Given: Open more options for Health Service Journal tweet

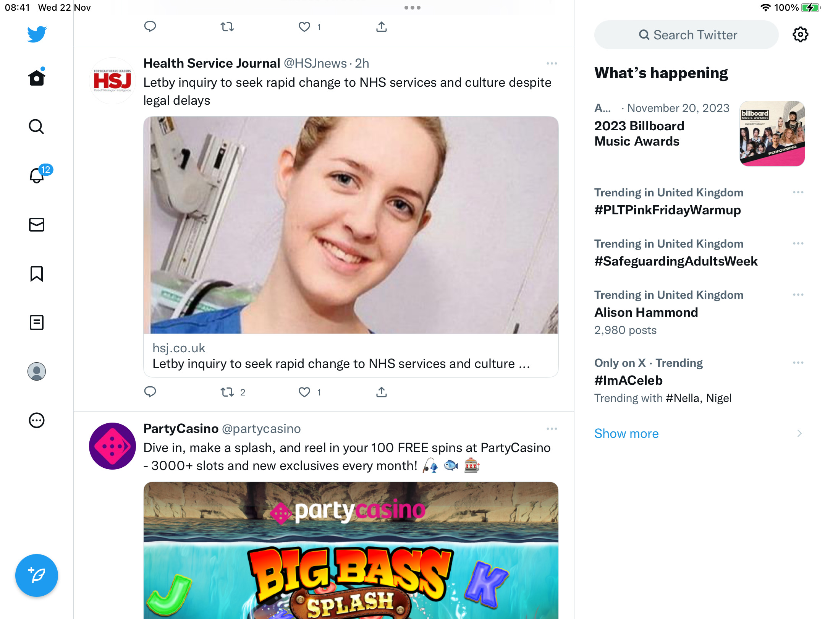Looking at the screenshot, I should pyautogui.click(x=552, y=63).
